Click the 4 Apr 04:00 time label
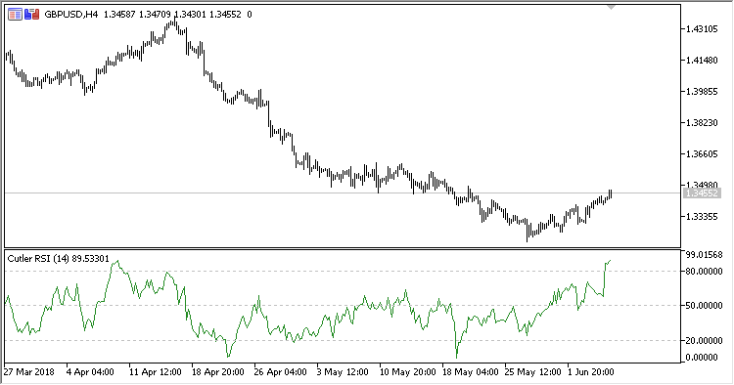 pos(90,372)
